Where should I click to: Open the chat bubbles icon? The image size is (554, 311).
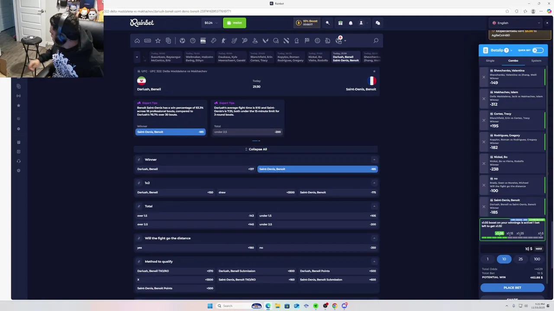[x=378, y=23]
